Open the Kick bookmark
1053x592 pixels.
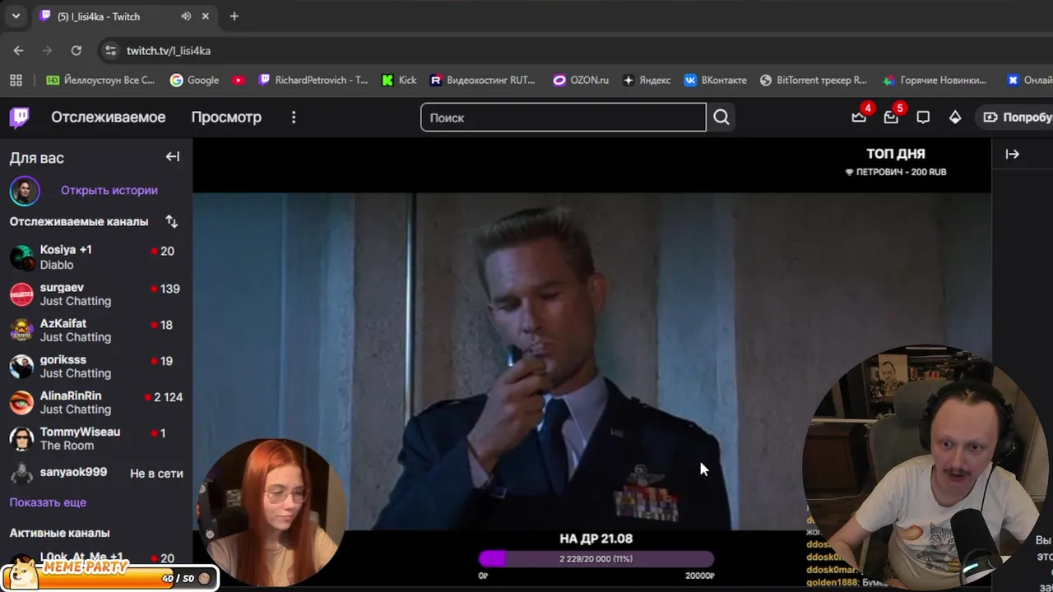click(x=399, y=80)
